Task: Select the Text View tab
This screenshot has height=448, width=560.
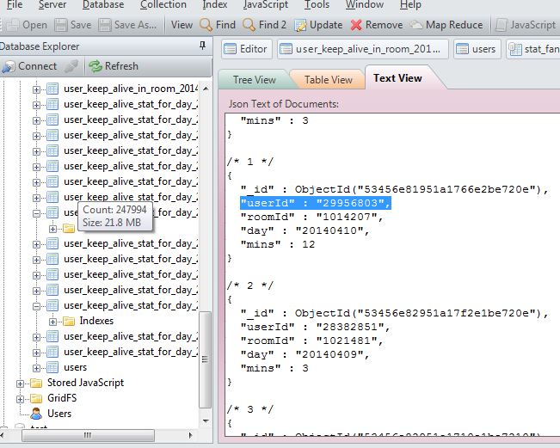Action: pyautogui.click(x=397, y=78)
